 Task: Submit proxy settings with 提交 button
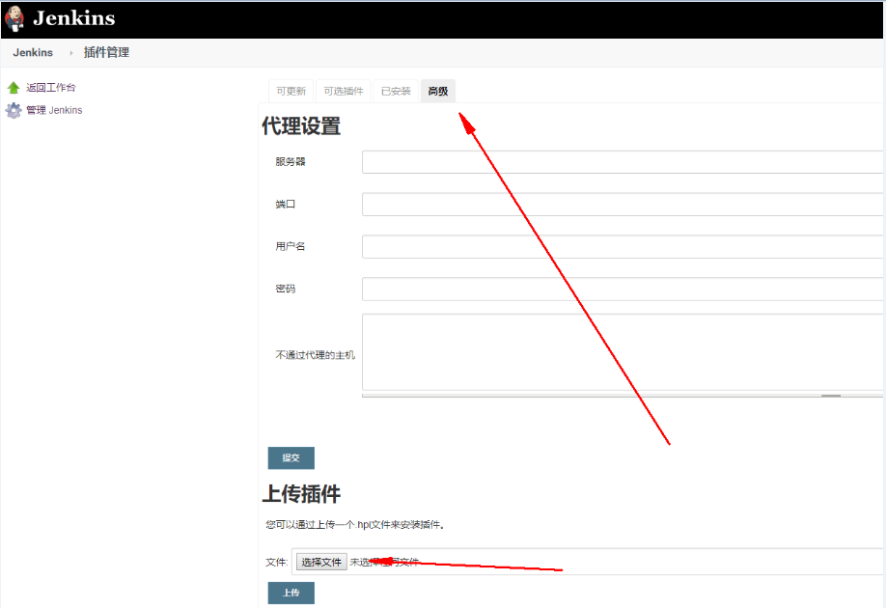pos(291,458)
